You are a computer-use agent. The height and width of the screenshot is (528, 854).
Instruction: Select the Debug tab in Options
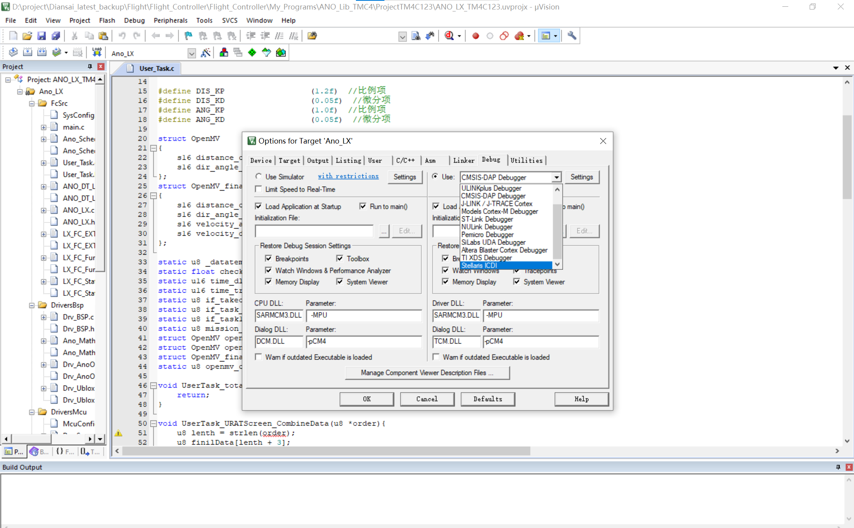pyautogui.click(x=491, y=160)
